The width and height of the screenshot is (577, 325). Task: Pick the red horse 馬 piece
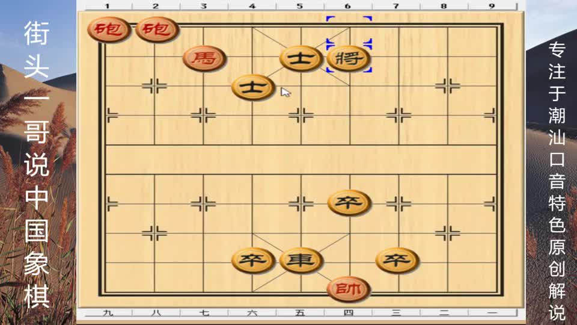(204, 58)
